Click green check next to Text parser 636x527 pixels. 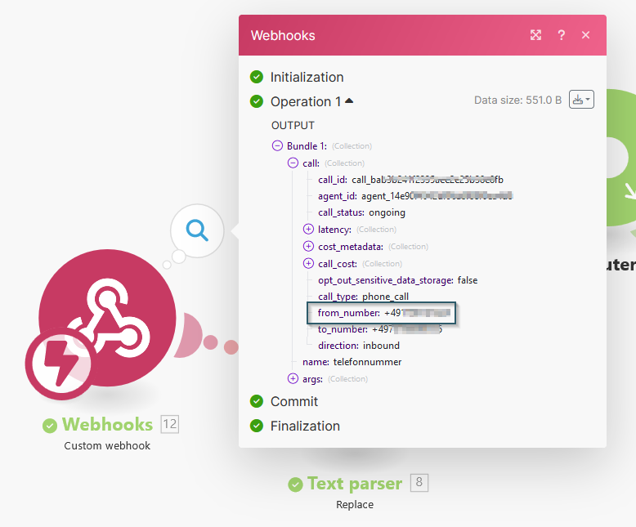pyautogui.click(x=295, y=484)
